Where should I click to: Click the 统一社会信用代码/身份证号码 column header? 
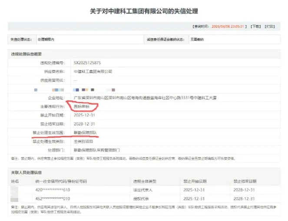pyautogui.click(x=61, y=181)
